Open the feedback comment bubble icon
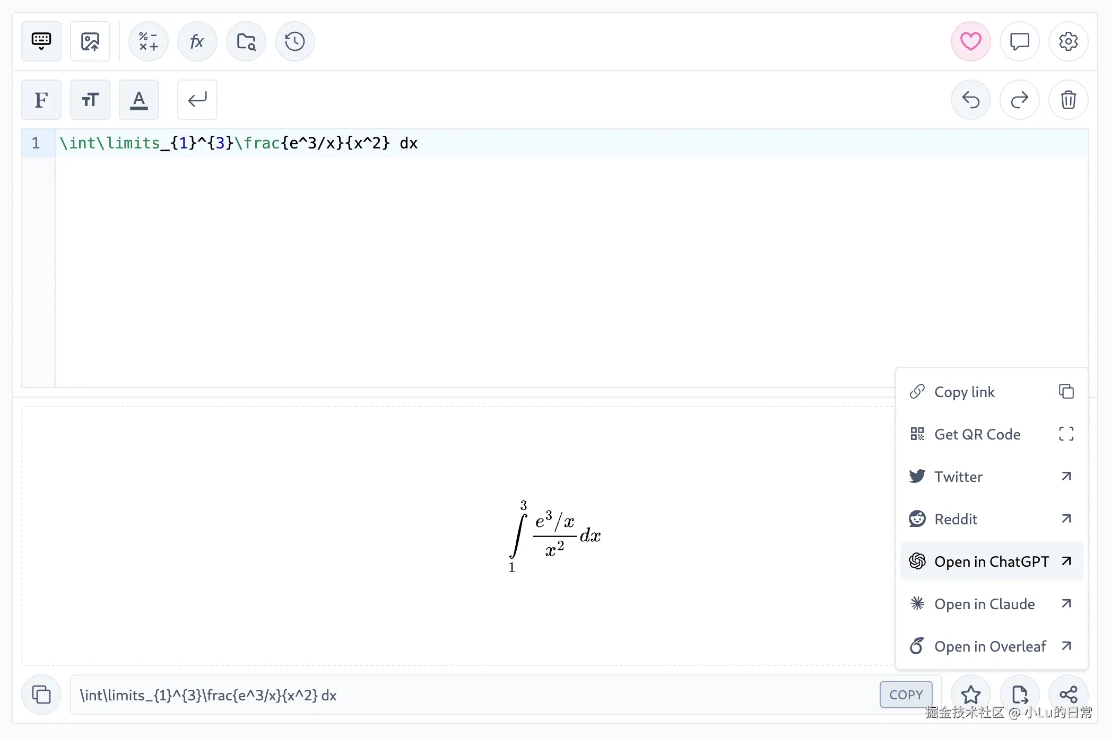 tap(1019, 41)
